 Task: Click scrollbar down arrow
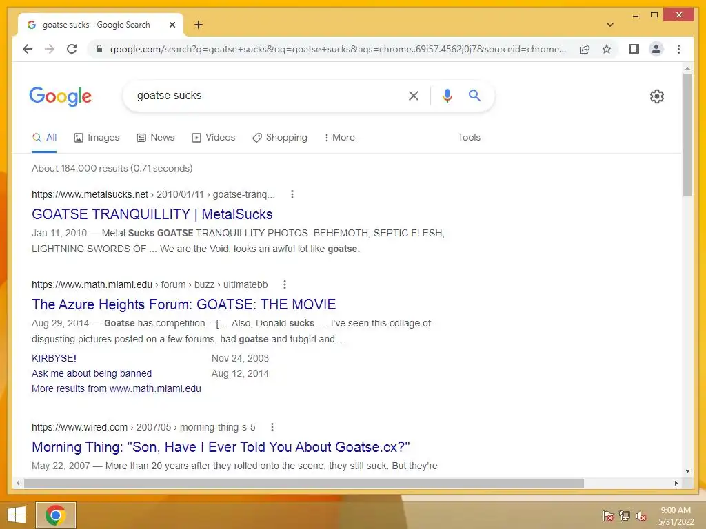point(687,471)
